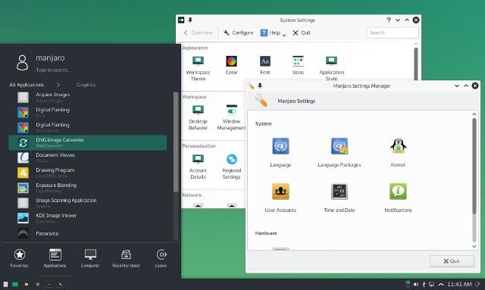Open Language Packages in Manjaro Settings

339,152
